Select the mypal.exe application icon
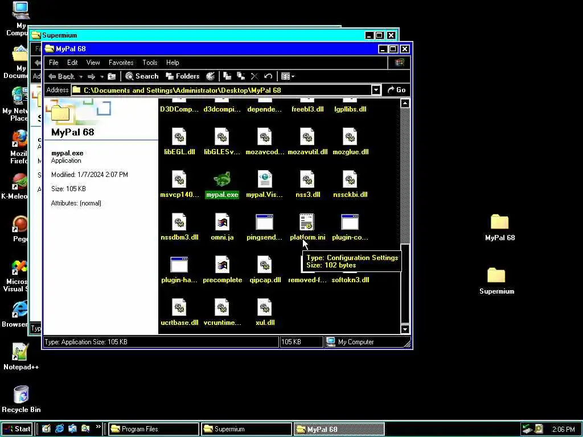This screenshot has height=437, width=583. pos(222,179)
